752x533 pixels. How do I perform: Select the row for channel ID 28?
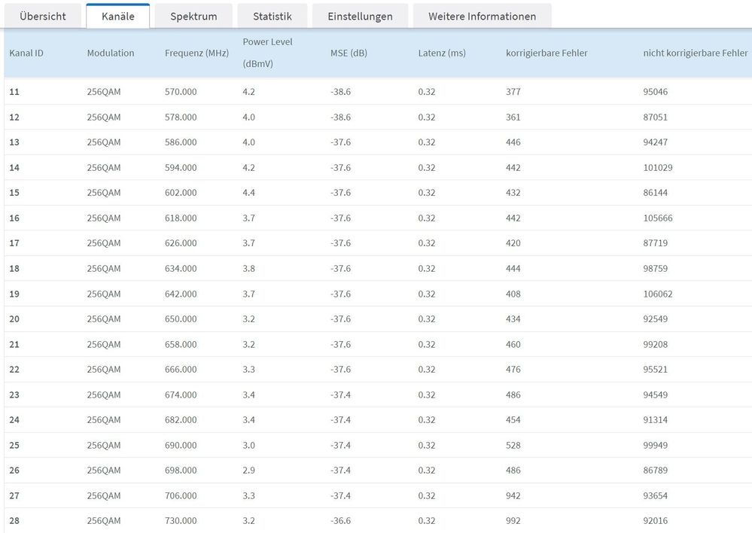click(378, 520)
